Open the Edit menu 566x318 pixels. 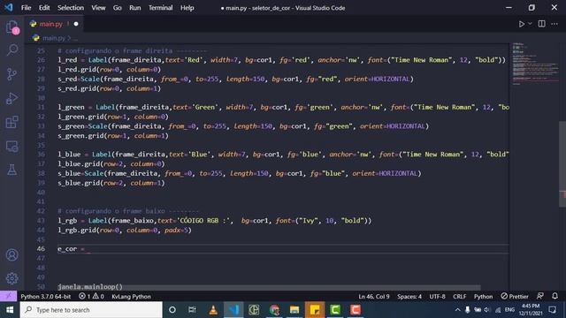point(44,8)
